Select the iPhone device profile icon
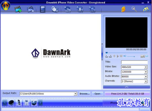Viewport: 152px width, 111px height. tap(19, 102)
